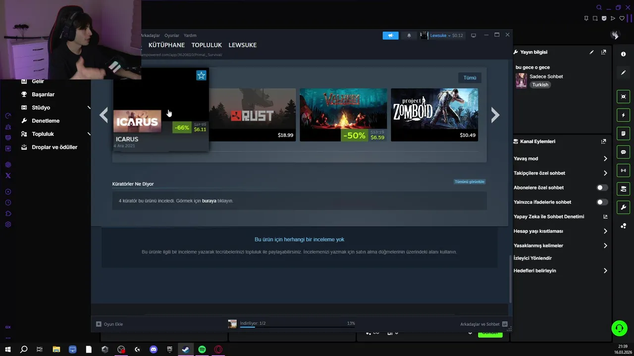Click the broadcast signal quick action icon
Viewport: 634px width, 356px height.
(x=624, y=171)
